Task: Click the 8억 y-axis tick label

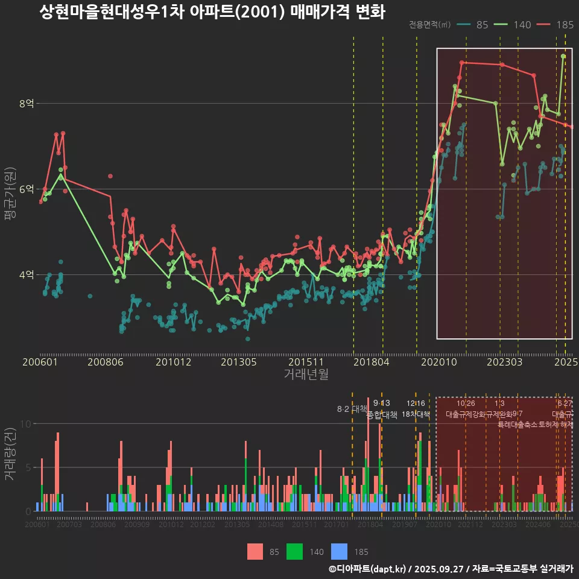Action: pyautogui.click(x=27, y=104)
